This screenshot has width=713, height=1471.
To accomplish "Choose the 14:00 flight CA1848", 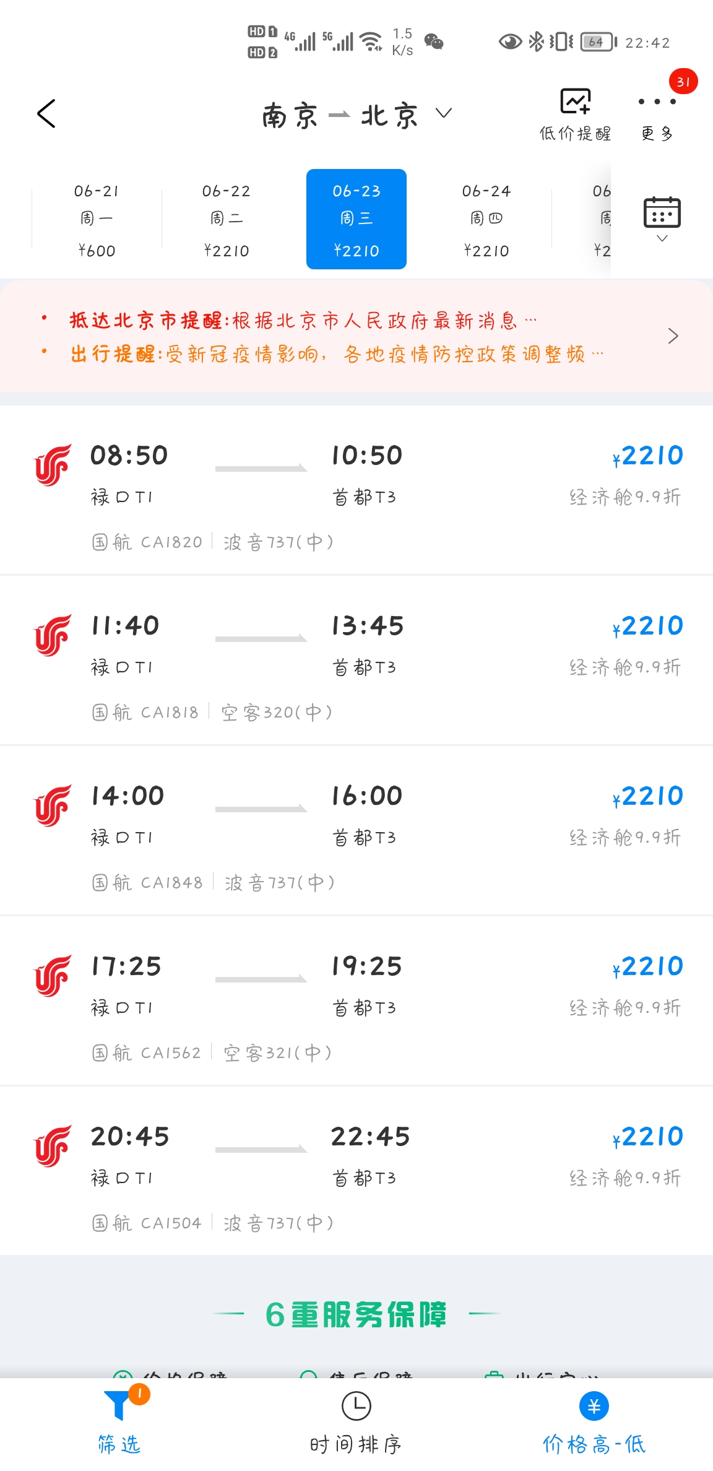I will [x=356, y=831].
